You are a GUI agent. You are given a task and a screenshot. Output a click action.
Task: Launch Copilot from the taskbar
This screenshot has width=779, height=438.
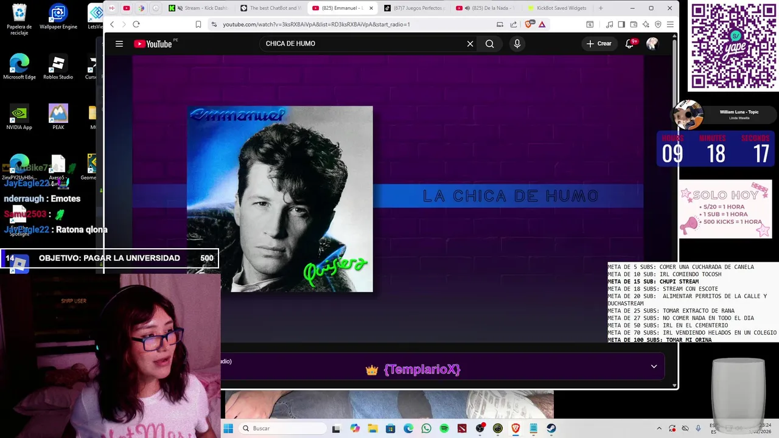(355, 428)
